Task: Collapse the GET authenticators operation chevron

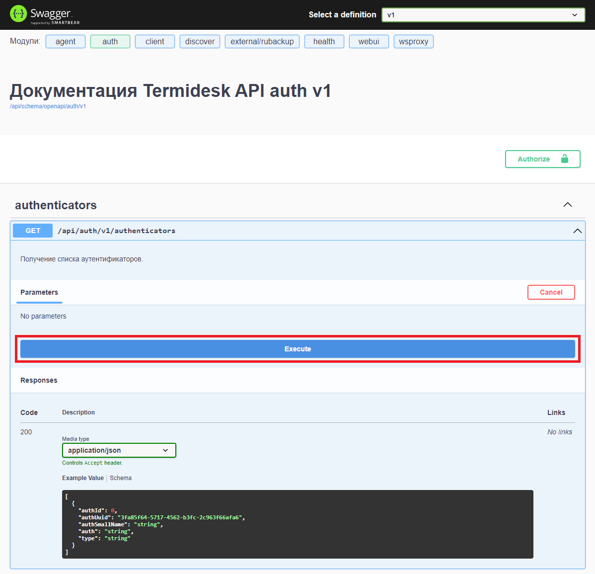Action: click(x=577, y=231)
